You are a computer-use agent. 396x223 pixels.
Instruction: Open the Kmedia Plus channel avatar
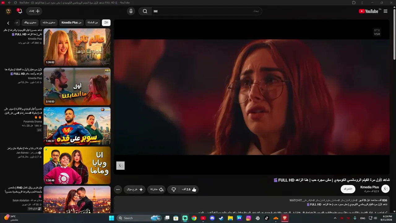(x=385, y=189)
